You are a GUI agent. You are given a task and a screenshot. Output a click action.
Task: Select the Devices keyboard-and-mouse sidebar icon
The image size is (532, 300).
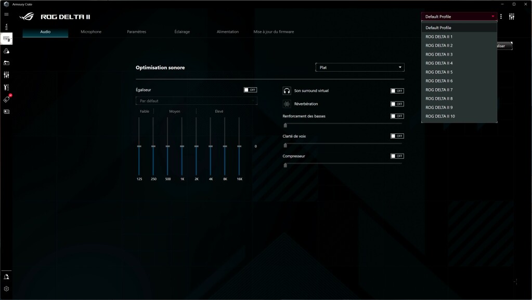6,38
